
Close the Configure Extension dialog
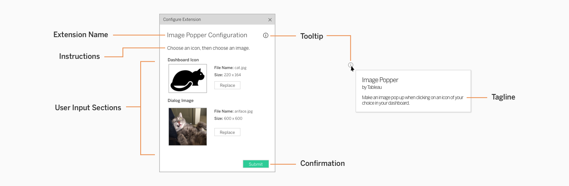(x=270, y=20)
